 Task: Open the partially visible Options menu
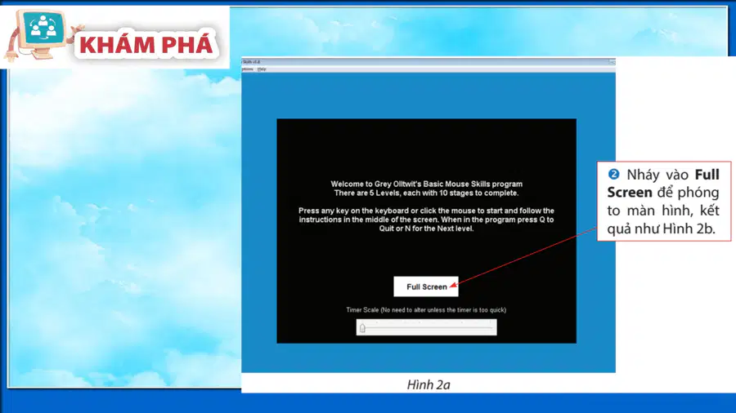247,69
